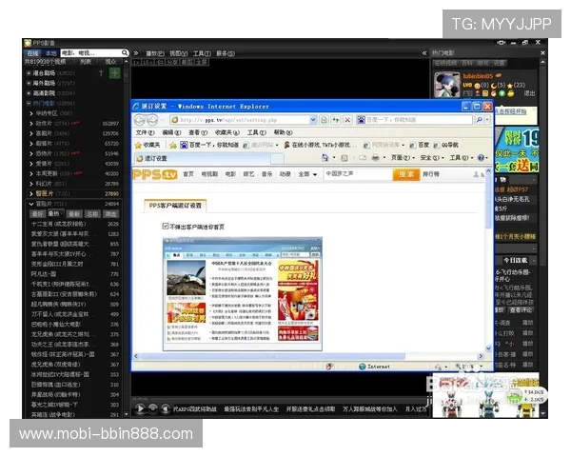Click the PPS play button in bottom bar
Screen dimensions: 571x457
pyautogui.click(x=140, y=408)
